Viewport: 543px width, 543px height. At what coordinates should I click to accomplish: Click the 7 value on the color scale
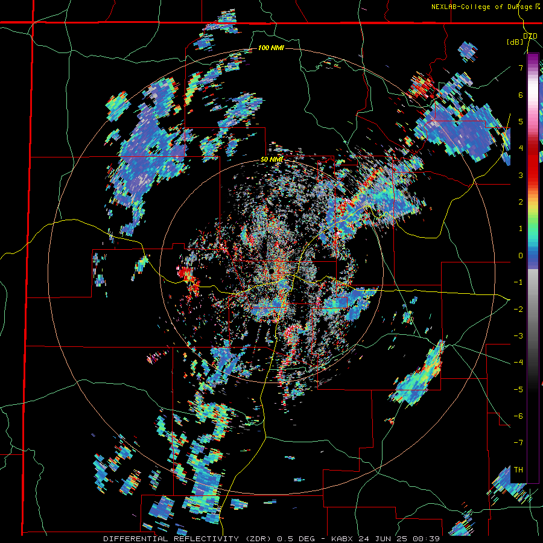pyautogui.click(x=521, y=68)
